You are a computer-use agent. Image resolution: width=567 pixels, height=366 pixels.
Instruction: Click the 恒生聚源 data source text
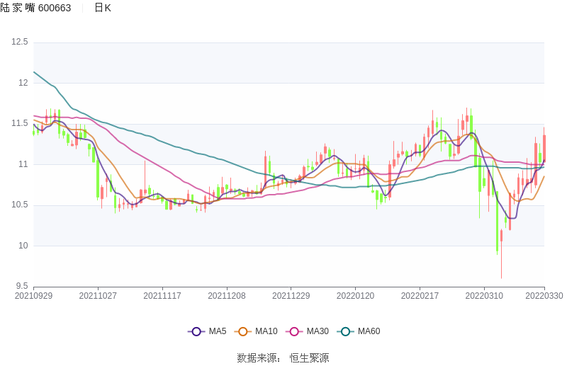[x=309, y=358]
